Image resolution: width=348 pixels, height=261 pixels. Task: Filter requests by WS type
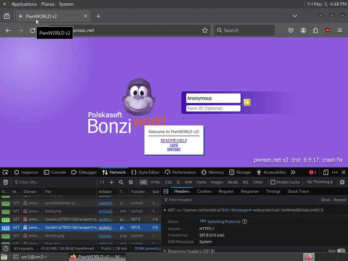tap(245, 182)
